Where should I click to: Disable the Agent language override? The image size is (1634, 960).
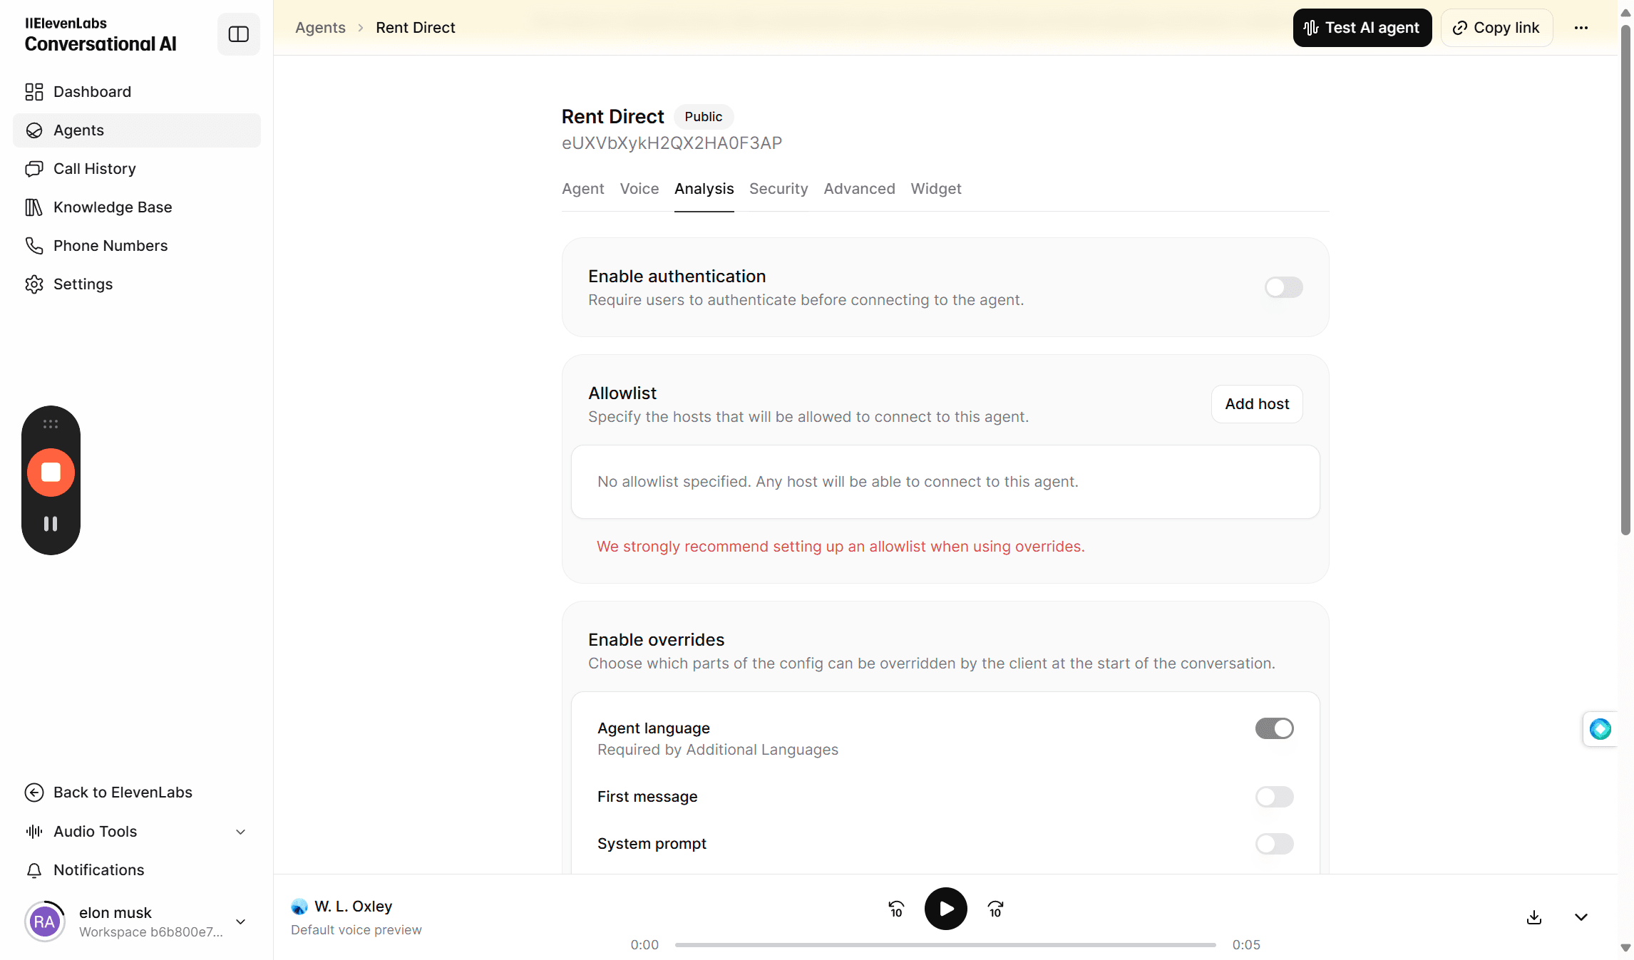pyautogui.click(x=1275, y=728)
